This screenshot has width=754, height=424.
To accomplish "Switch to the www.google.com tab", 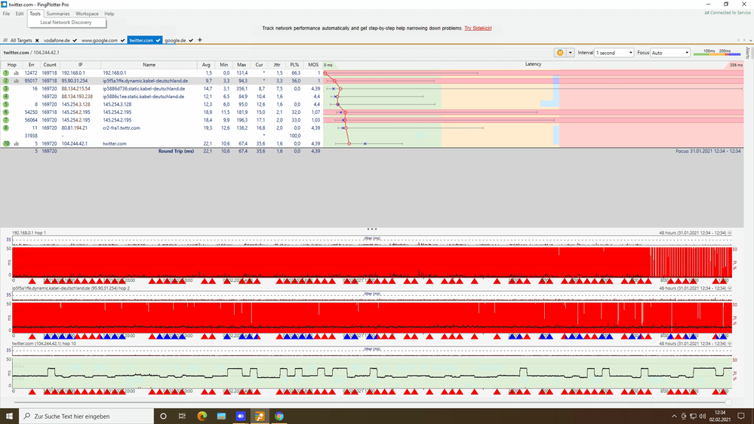I will [x=100, y=41].
